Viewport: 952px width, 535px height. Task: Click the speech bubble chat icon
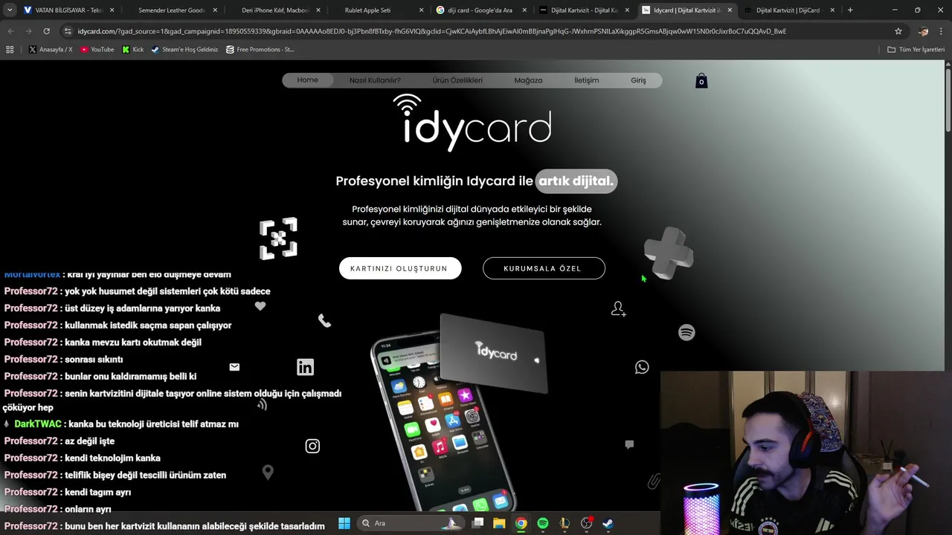(629, 444)
